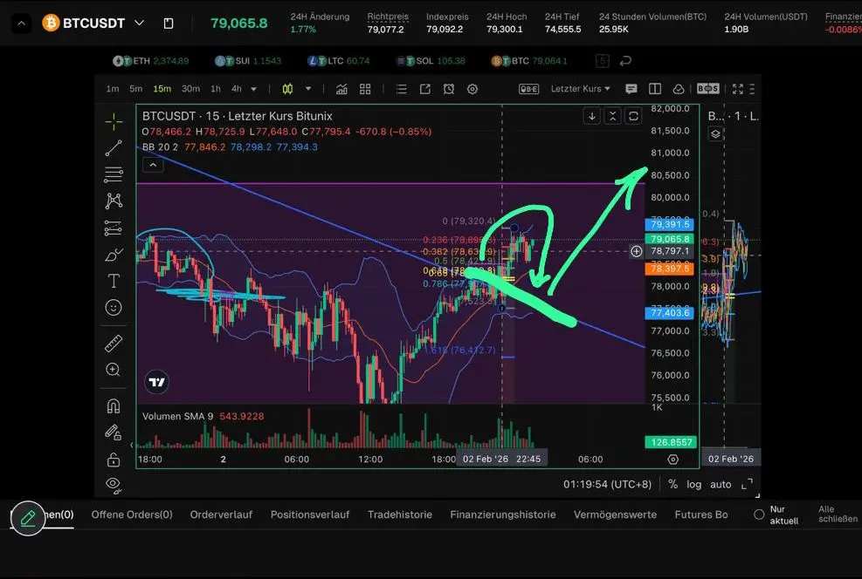Image resolution: width=862 pixels, height=579 pixels.
Task: Click the candlestick chart type icon
Action: tap(287, 89)
